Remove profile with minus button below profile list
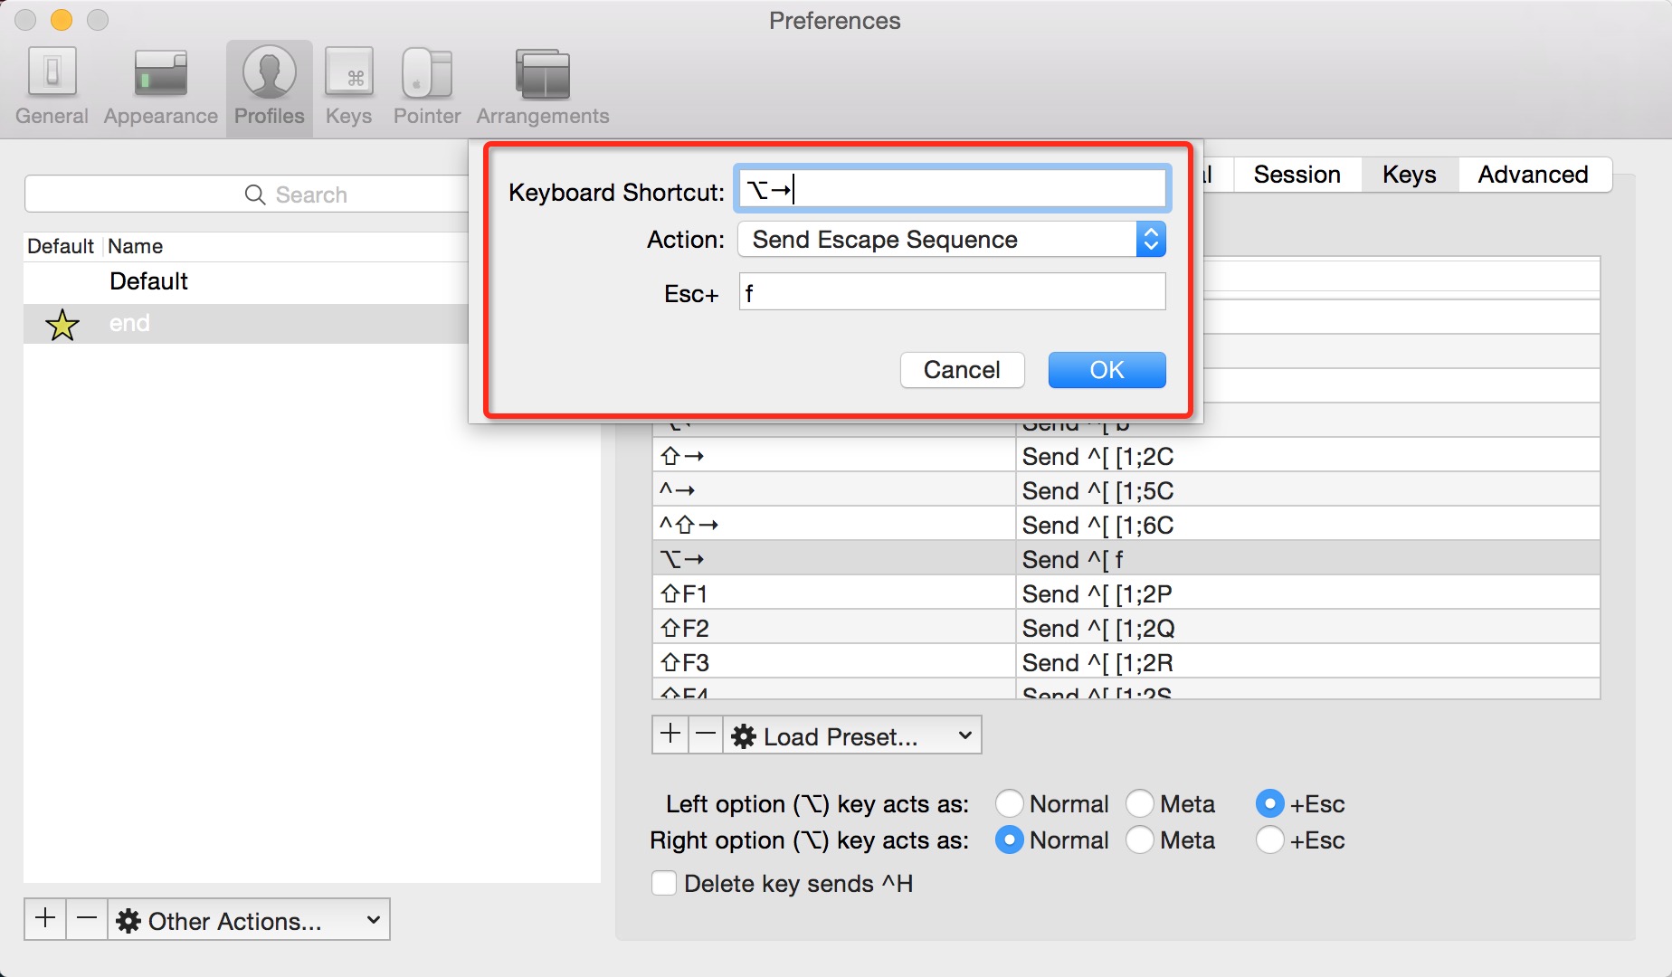Image resolution: width=1672 pixels, height=977 pixels. (87, 919)
